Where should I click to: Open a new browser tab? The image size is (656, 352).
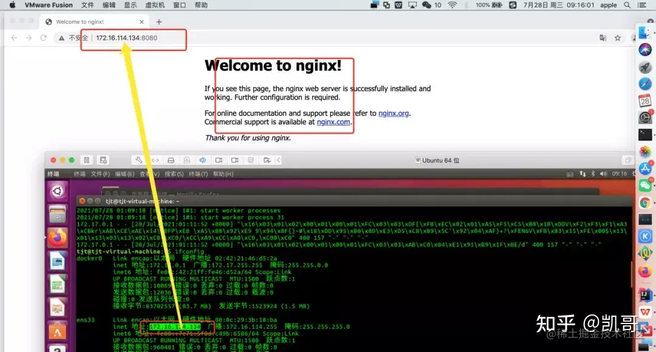[x=159, y=22]
